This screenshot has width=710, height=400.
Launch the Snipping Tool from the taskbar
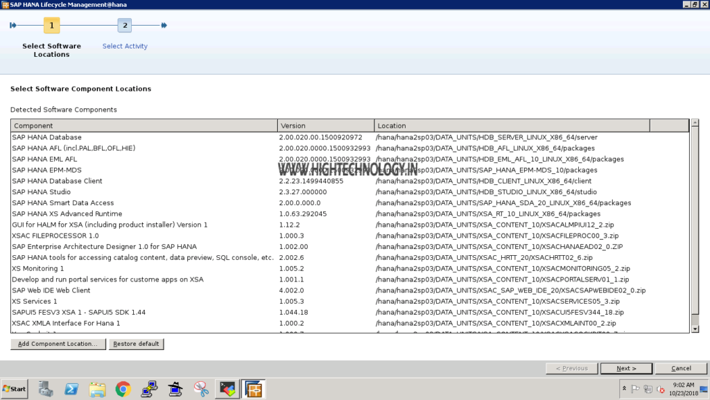[x=201, y=389]
